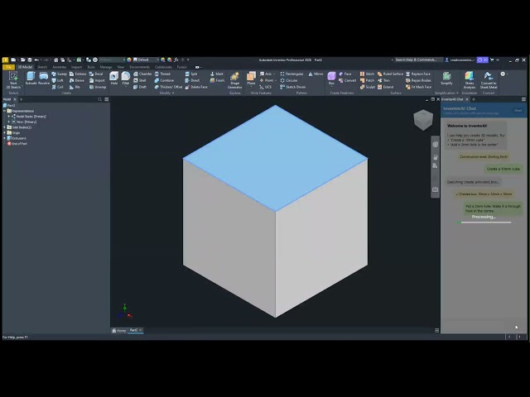
Task: Pick the Emboss tool
Action: [78, 74]
